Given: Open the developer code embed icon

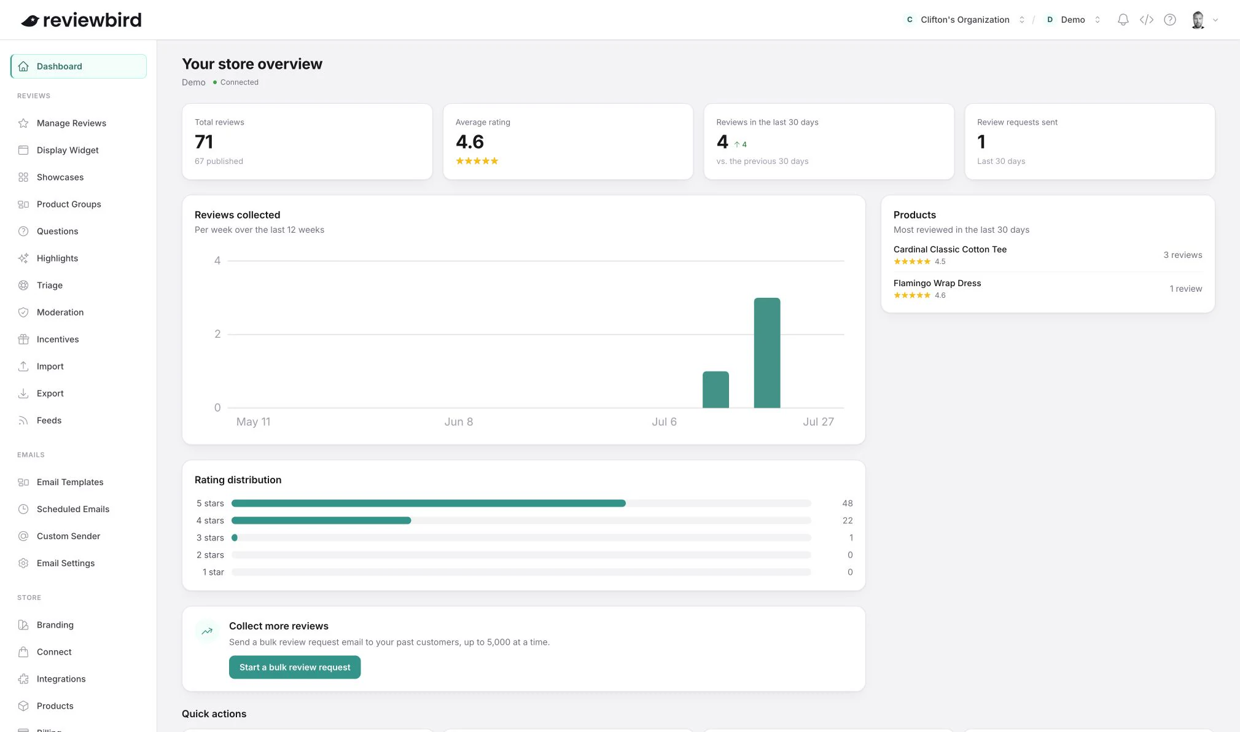Looking at the screenshot, I should [1146, 20].
